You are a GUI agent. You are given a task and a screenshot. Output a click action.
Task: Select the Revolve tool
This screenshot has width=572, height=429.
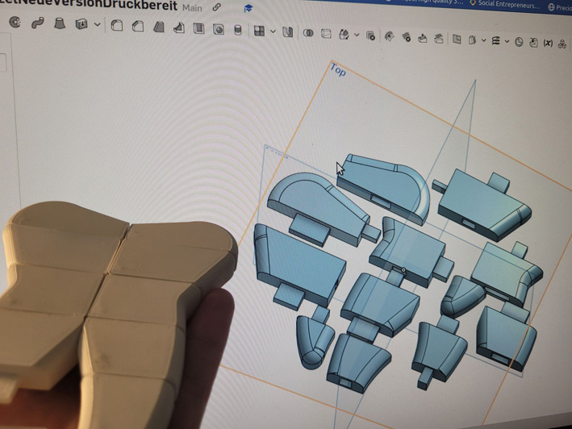(x=15, y=23)
